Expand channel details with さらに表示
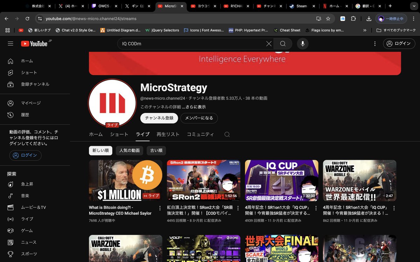Image resolution: width=420 pixels, height=262 pixels. pos(194,107)
